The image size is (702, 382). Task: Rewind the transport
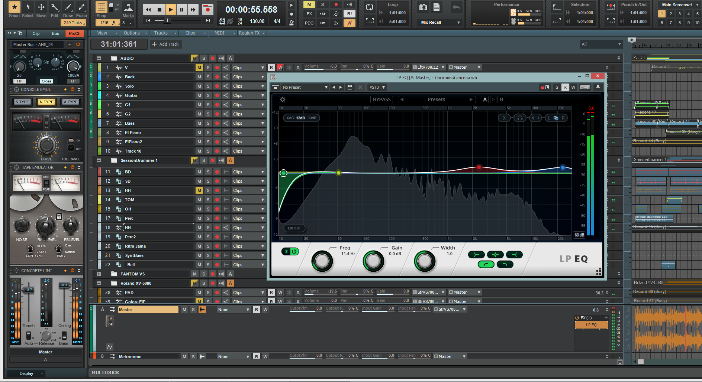pos(148,10)
